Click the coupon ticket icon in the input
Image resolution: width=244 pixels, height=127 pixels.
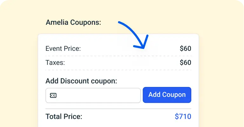[53, 95]
